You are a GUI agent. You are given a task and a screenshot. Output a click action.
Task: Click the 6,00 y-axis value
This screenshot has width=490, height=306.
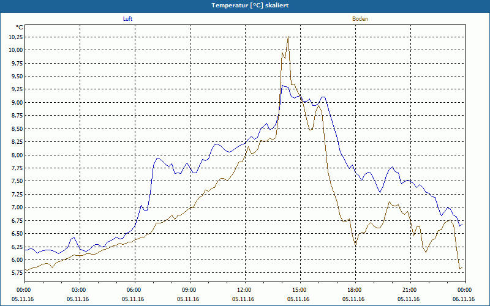click(x=18, y=260)
